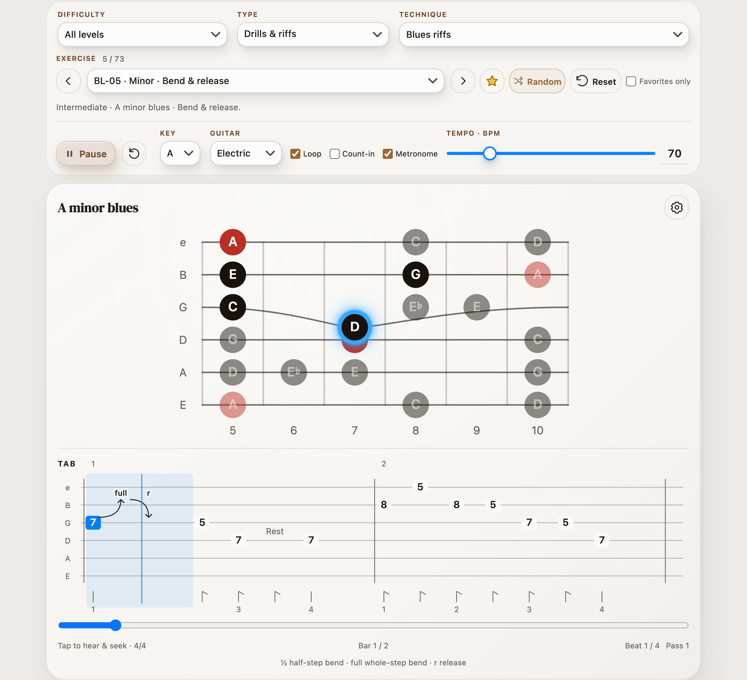Viewport: 747px width, 680px height.
Task: Click the 'Tap to hear & seek · 4/4' text
Action: tap(102, 646)
